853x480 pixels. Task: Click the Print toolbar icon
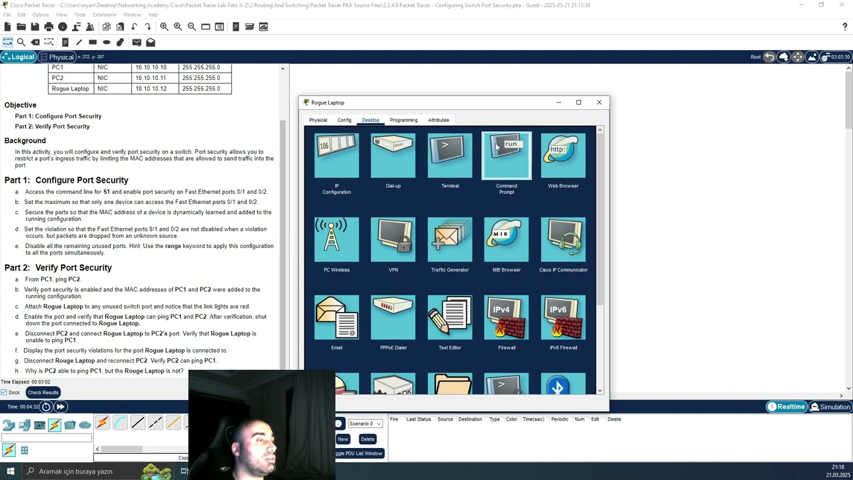pos(49,27)
